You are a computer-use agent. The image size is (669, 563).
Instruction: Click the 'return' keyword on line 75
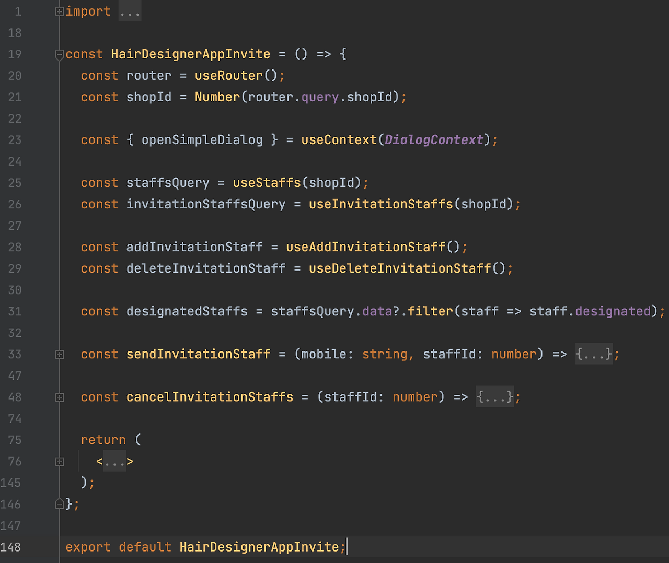click(x=103, y=440)
